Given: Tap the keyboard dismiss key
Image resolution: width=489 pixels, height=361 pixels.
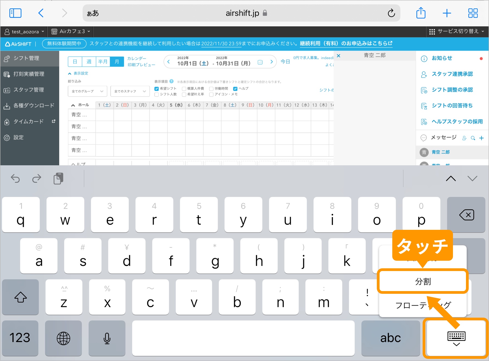Looking at the screenshot, I should coord(456,338).
